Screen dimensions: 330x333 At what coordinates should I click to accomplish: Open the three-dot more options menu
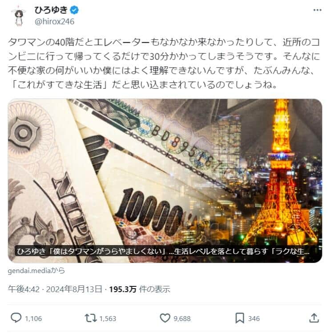pyautogui.click(x=317, y=10)
